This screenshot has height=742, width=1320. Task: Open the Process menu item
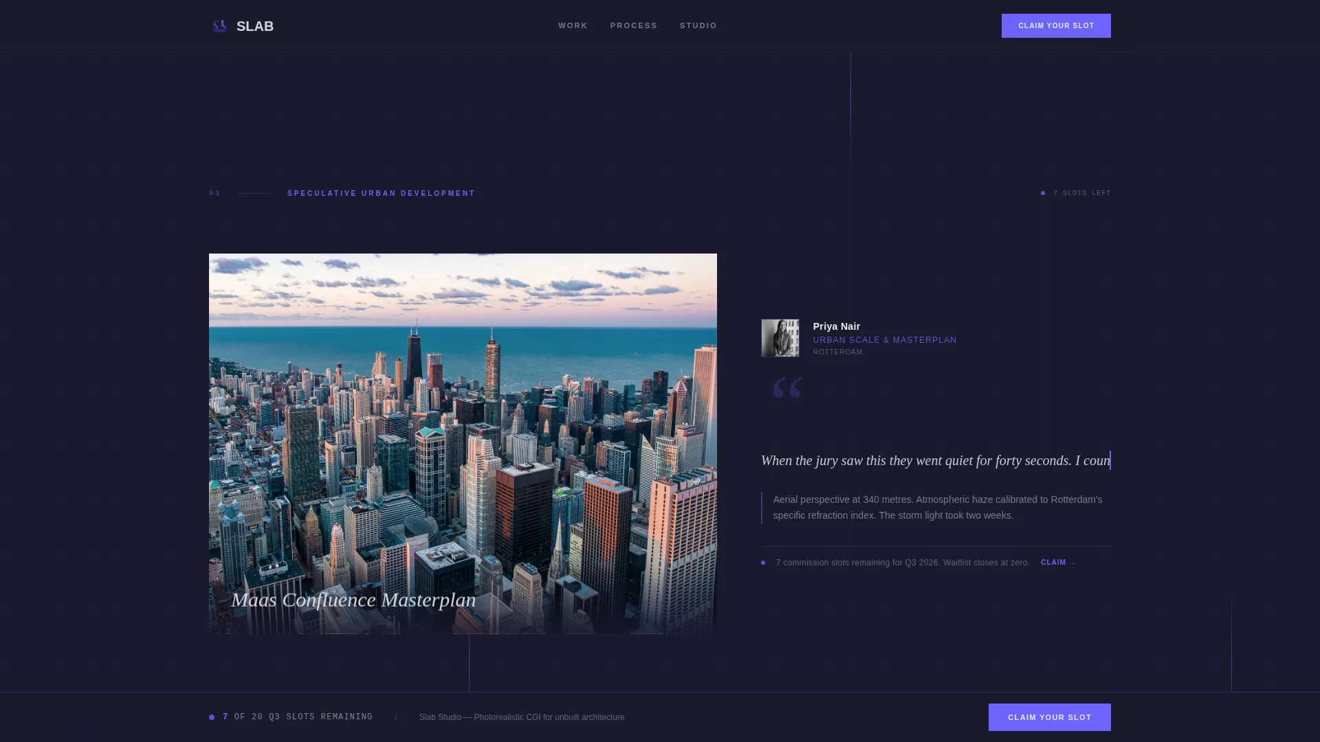(634, 25)
